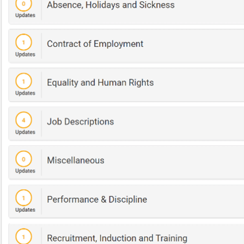Click the 4 updates circle for Job Descriptions
Image resolution: width=244 pixels, height=244 pixels.
[x=24, y=120]
